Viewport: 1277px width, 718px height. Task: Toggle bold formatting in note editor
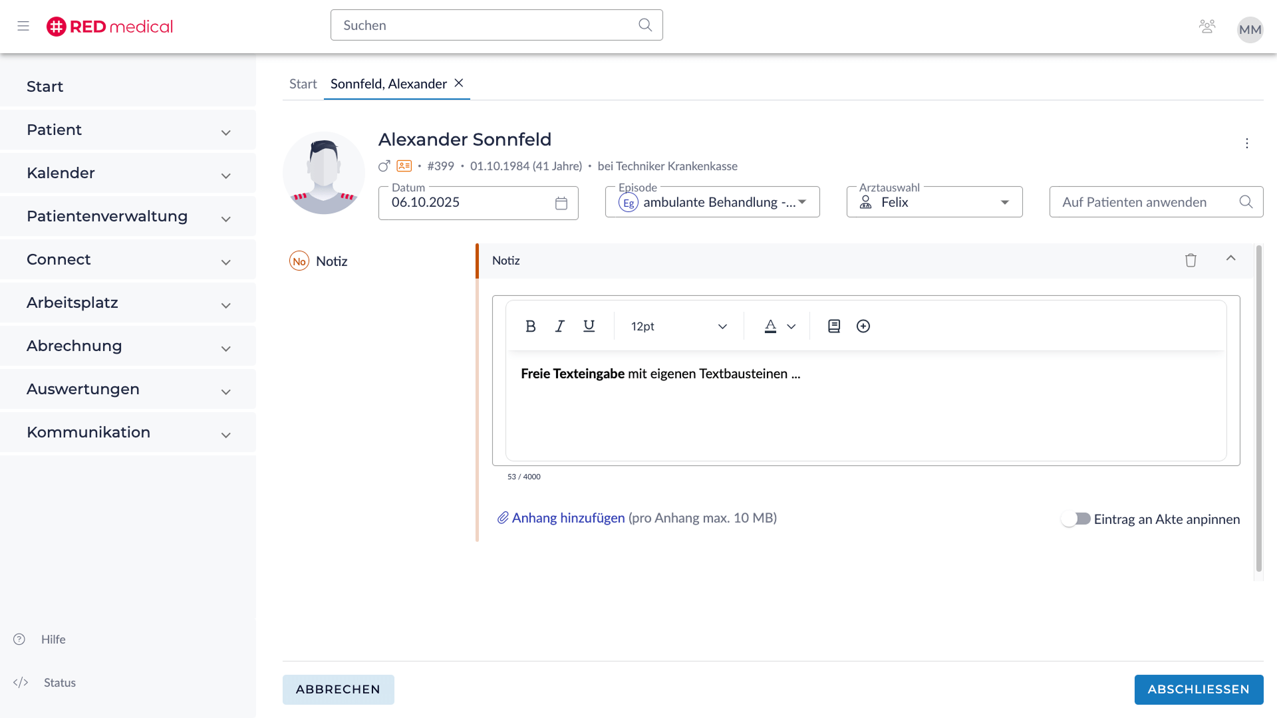pyautogui.click(x=530, y=326)
